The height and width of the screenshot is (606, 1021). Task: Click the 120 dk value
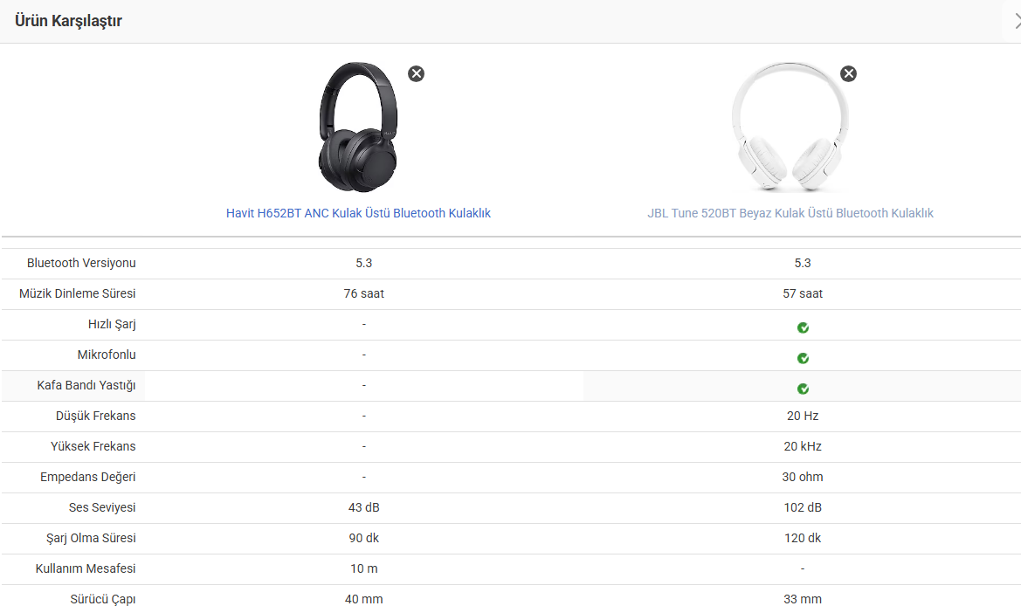click(x=802, y=538)
